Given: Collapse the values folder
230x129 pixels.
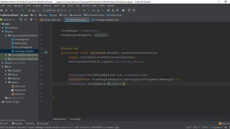Looking at the screenshot, I should 6,82.
